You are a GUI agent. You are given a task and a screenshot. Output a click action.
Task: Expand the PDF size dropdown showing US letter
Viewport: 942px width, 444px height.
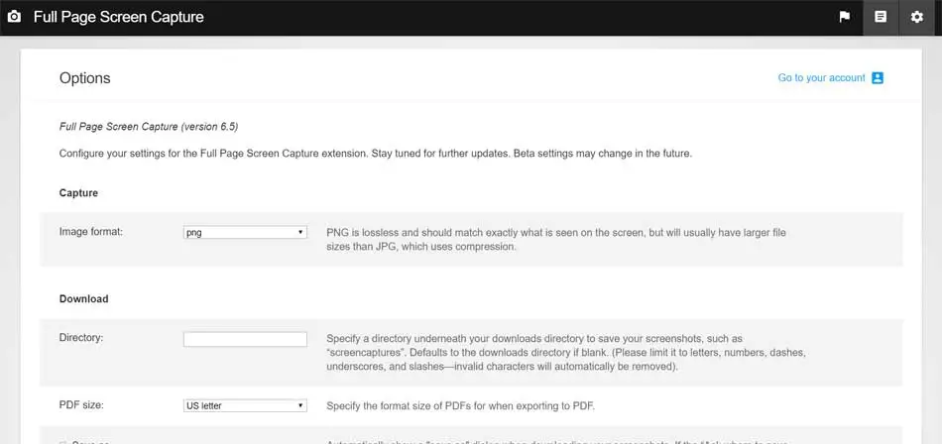245,405
